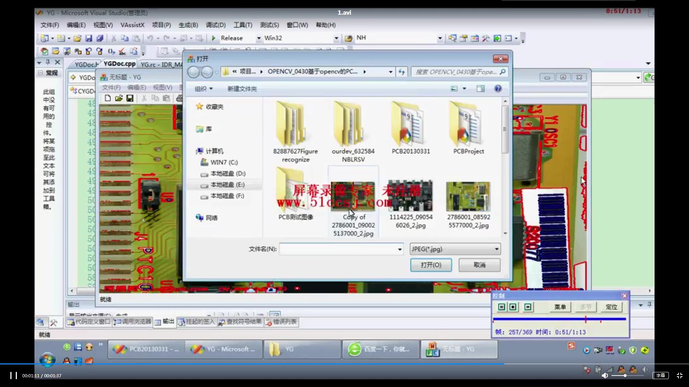This screenshot has width=689, height=387.
Task: Adjust the video player volume slider
Action: pyautogui.click(x=627, y=376)
